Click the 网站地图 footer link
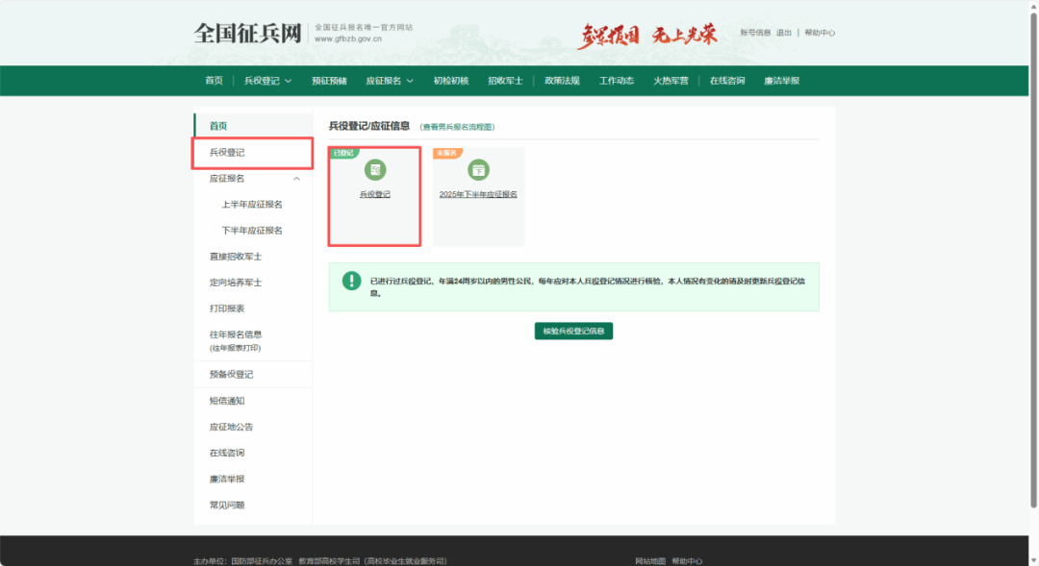 650,560
